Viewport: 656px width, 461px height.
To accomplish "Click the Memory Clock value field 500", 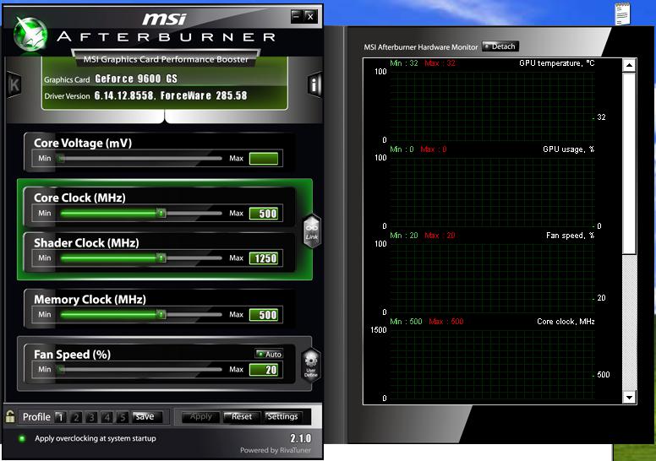I will pyautogui.click(x=264, y=315).
